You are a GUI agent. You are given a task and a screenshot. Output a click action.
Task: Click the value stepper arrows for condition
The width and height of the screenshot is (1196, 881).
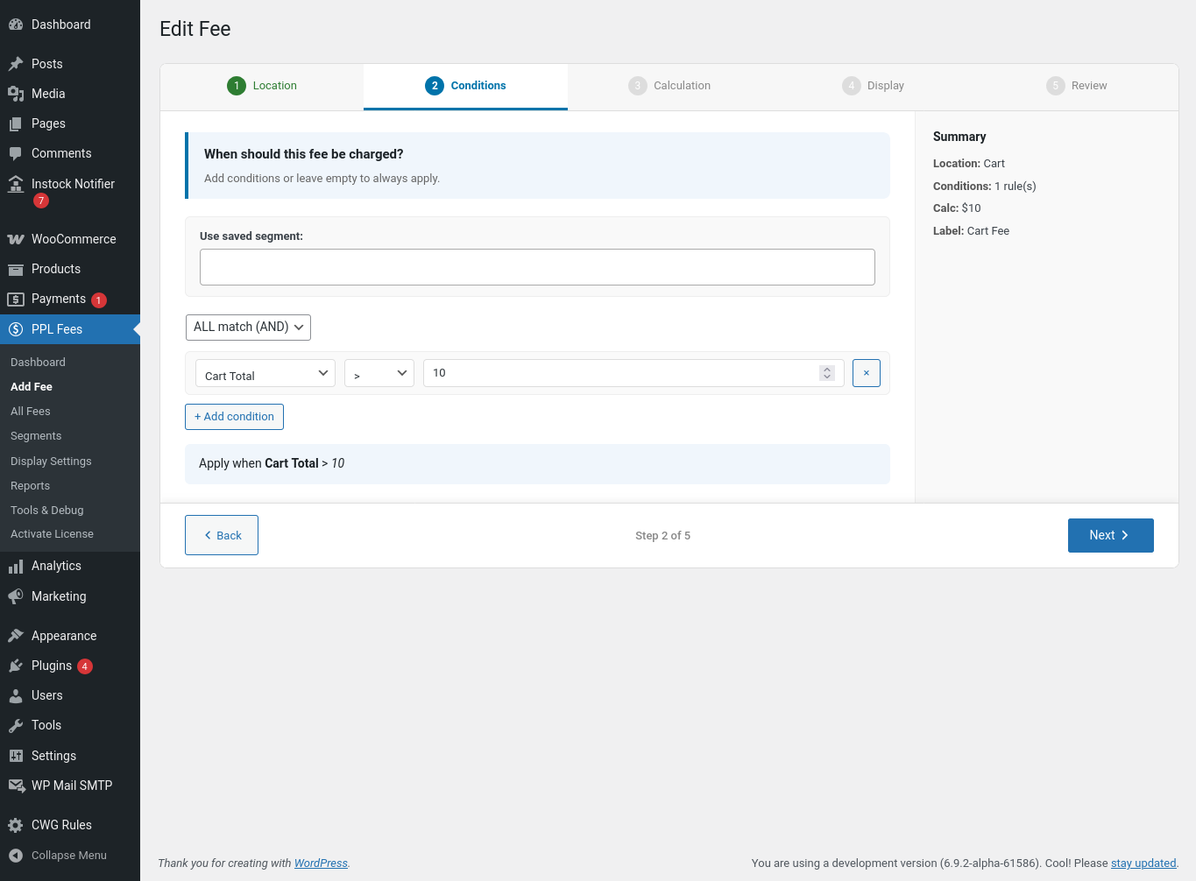pos(826,373)
